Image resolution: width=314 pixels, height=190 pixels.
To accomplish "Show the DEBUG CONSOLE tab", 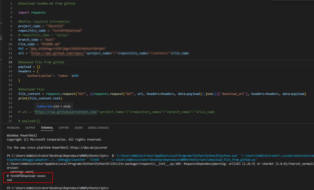I will click(98, 128).
